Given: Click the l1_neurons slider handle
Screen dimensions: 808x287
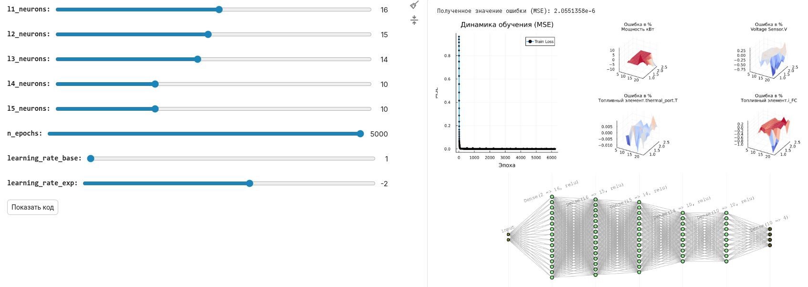Looking at the screenshot, I should [x=219, y=10].
